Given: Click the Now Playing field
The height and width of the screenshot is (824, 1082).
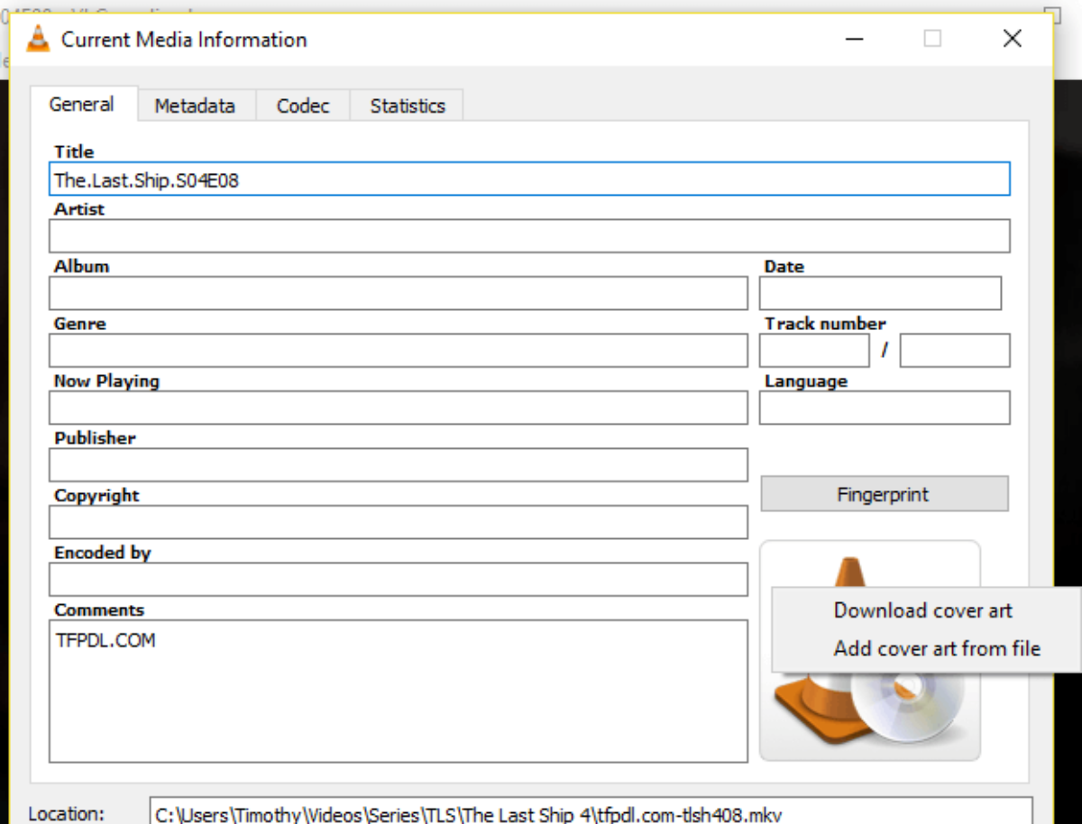Looking at the screenshot, I should coord(399,407).
